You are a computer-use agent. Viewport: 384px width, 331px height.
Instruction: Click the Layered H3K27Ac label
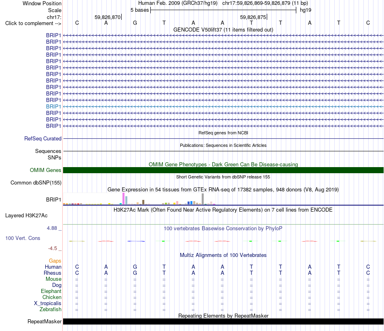(x=26, y=216)
